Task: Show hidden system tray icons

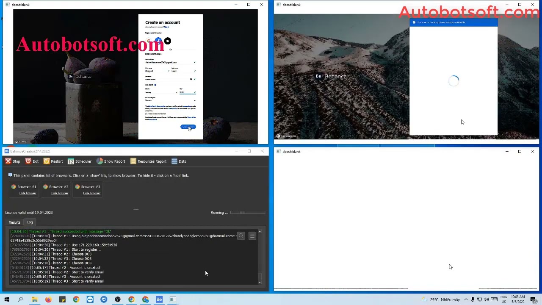Action: [466, 299]
